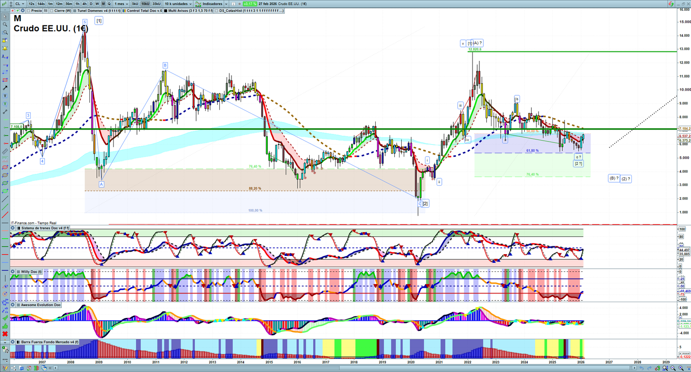Select the arrow cursor tool
Viewport: 691px width, 372px height.
tap(5, 17)
